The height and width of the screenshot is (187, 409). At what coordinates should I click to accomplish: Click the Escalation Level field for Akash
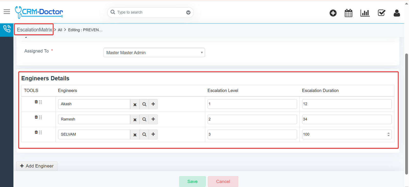point(252,104)
